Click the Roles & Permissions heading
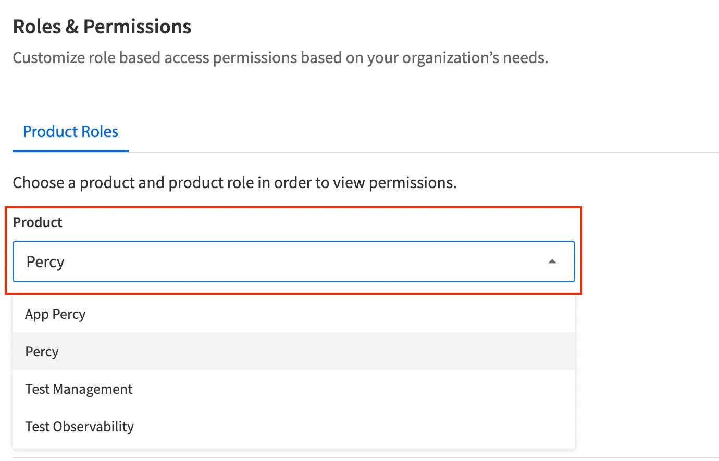Viewport: 719px width, 461px height. coord(102,27)
